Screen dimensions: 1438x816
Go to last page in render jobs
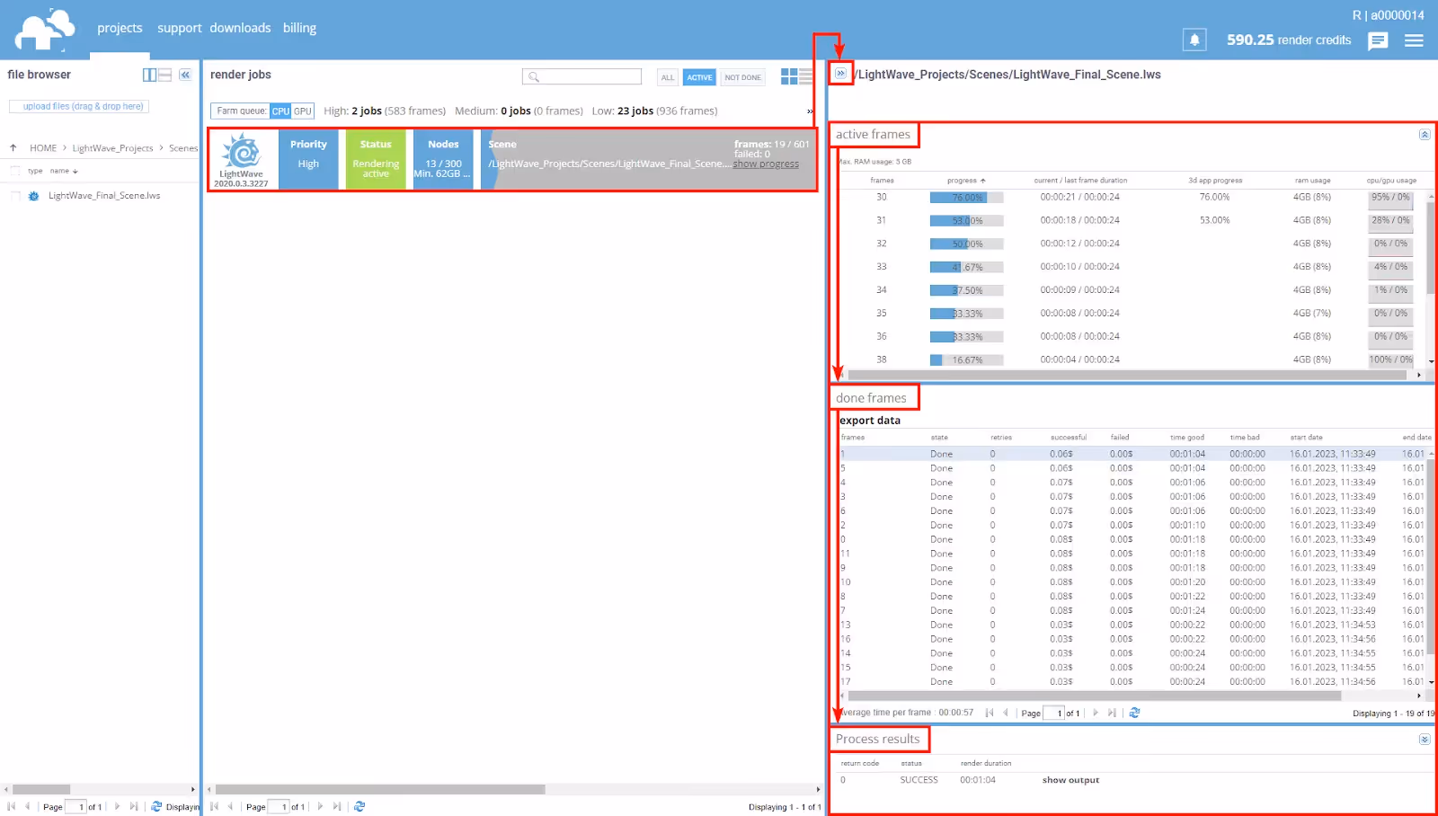pyautogui.click(x=337, y=806)
